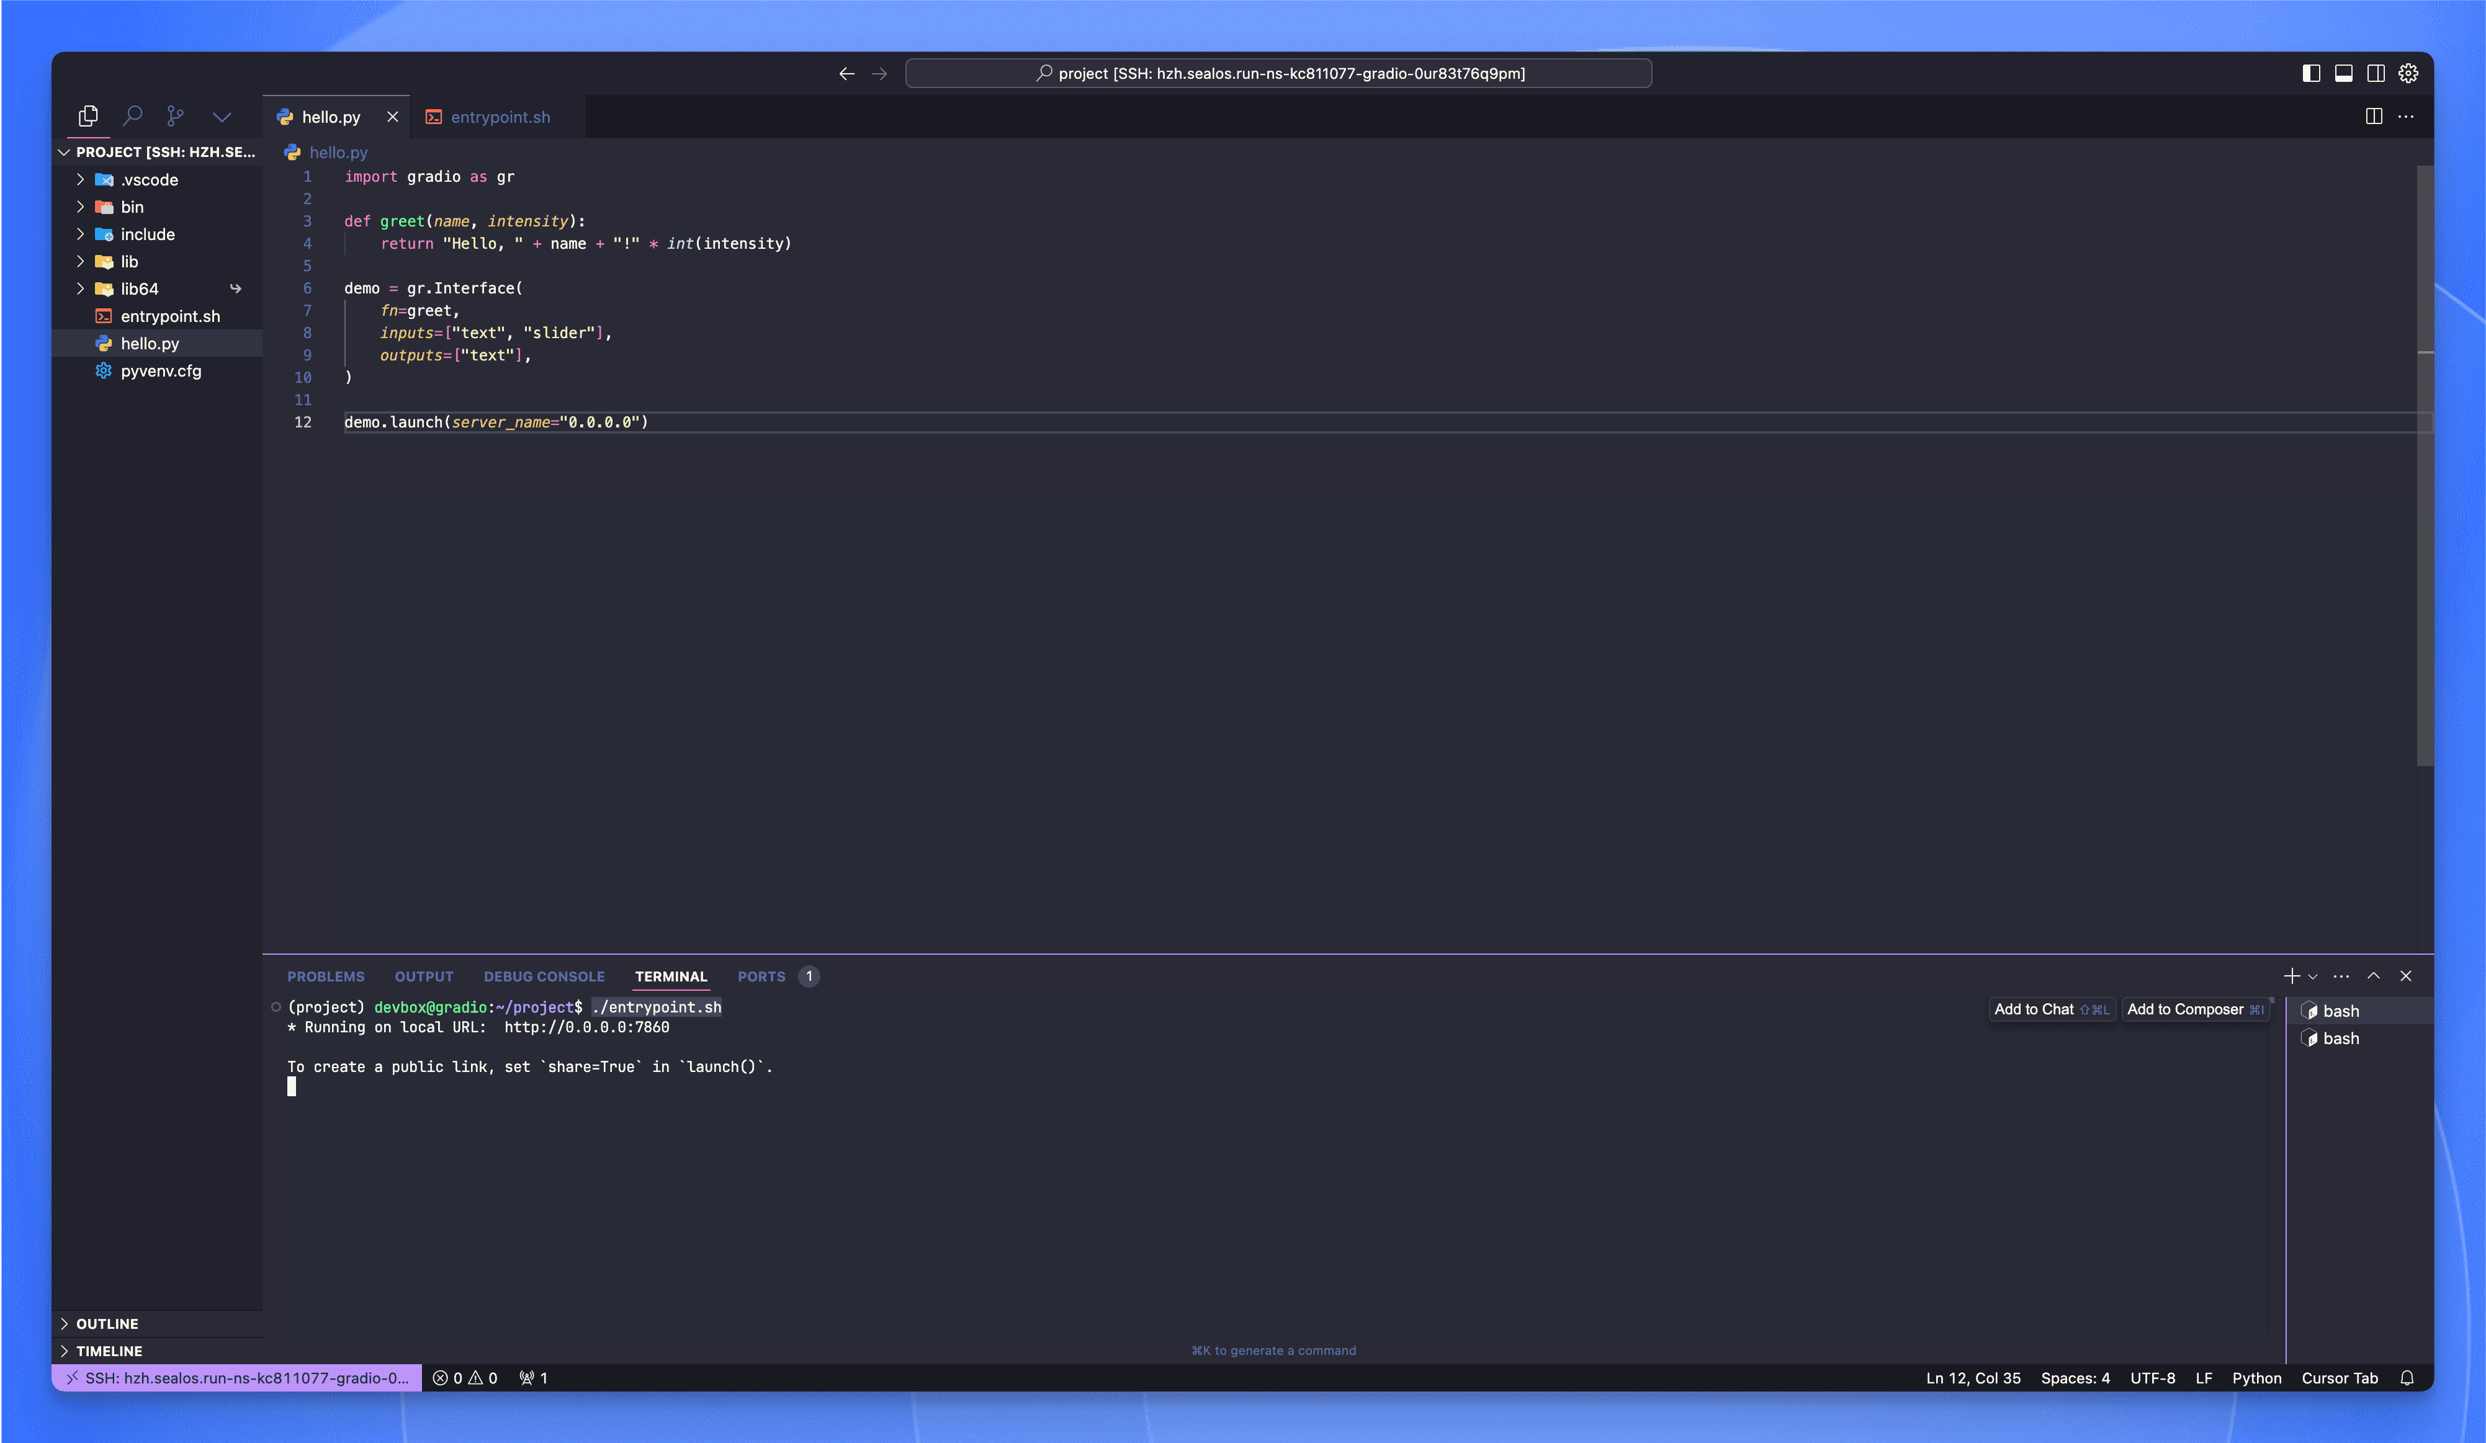Toggle secondary sidebar visibility
The image size is (2486, 1443).
point(2376,74)
